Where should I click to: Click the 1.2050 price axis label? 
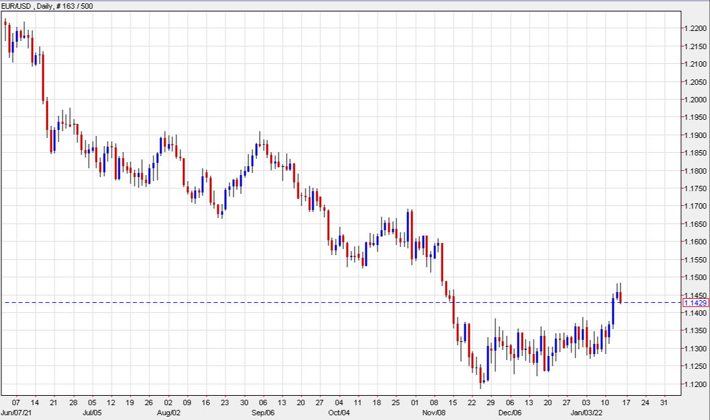[x=695, y=82]
